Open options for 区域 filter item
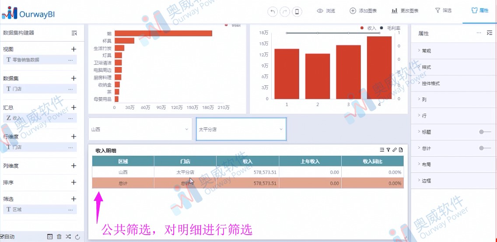Viewport: 497px width, 242px height. [x=70, y=209]
